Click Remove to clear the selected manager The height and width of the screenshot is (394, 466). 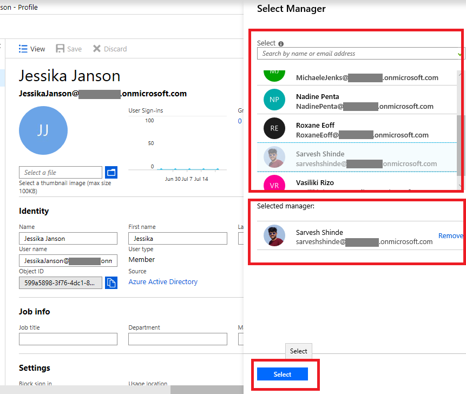point(450,235)
